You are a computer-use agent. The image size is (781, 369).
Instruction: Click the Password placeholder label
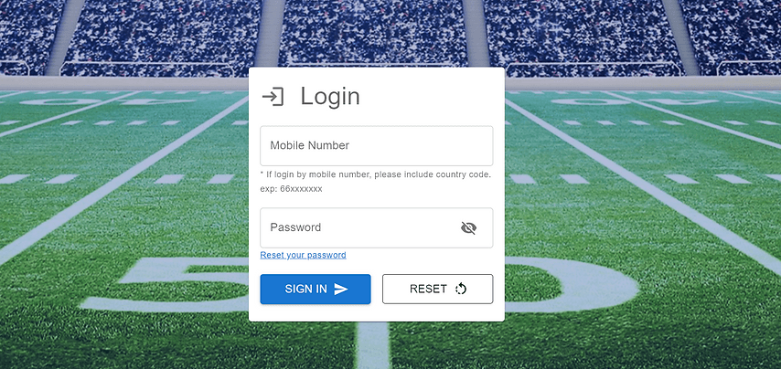295,227
